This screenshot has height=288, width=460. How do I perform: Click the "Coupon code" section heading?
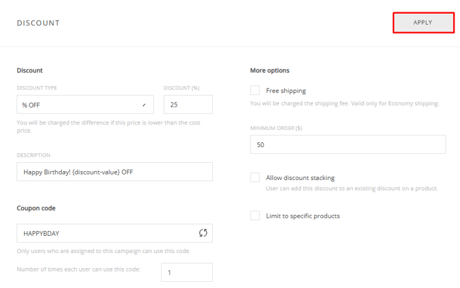tap(36, 208)
